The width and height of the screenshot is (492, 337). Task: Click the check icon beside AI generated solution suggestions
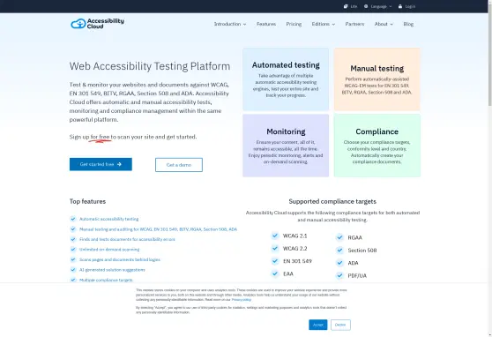(x=73, y=269)
